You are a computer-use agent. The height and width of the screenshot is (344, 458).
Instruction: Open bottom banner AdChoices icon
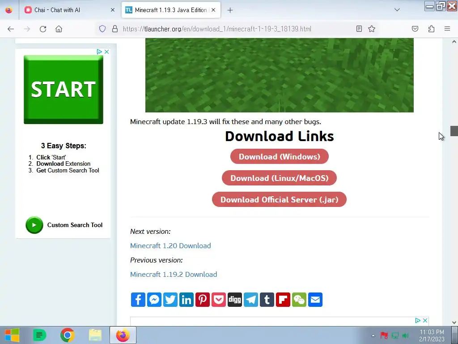(x=418, y=321)
